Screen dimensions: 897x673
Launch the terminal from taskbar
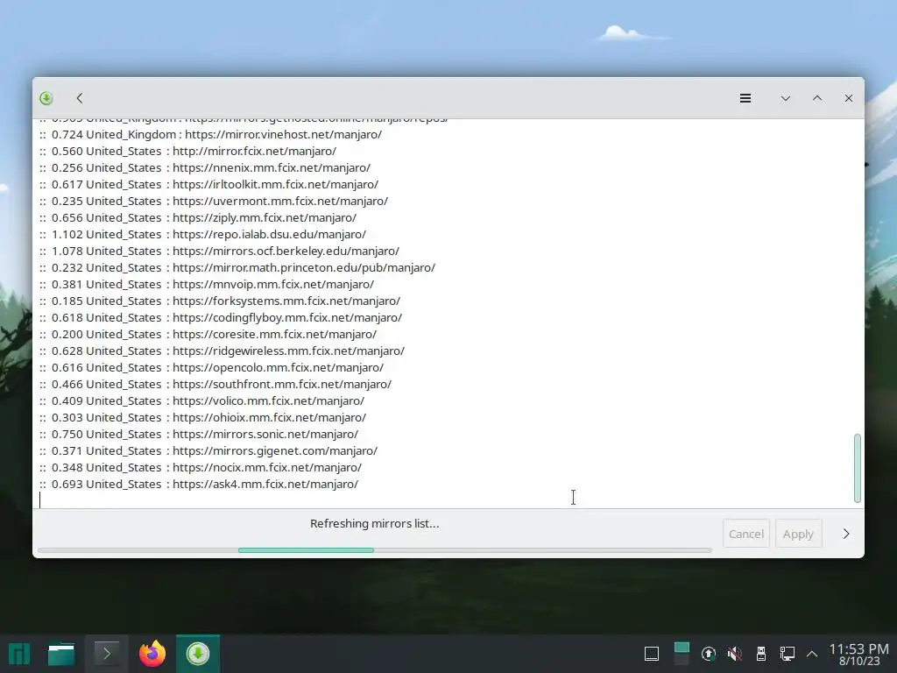(106, 654)
